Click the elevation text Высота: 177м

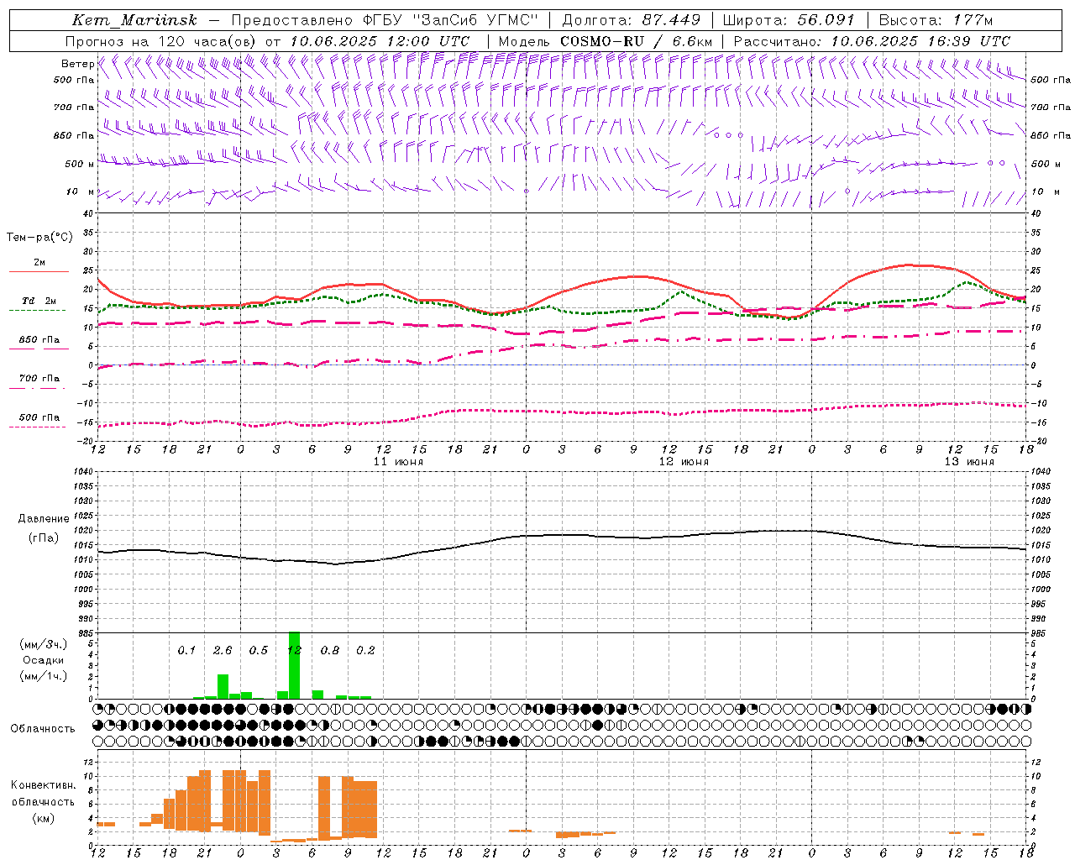(936, 20)
